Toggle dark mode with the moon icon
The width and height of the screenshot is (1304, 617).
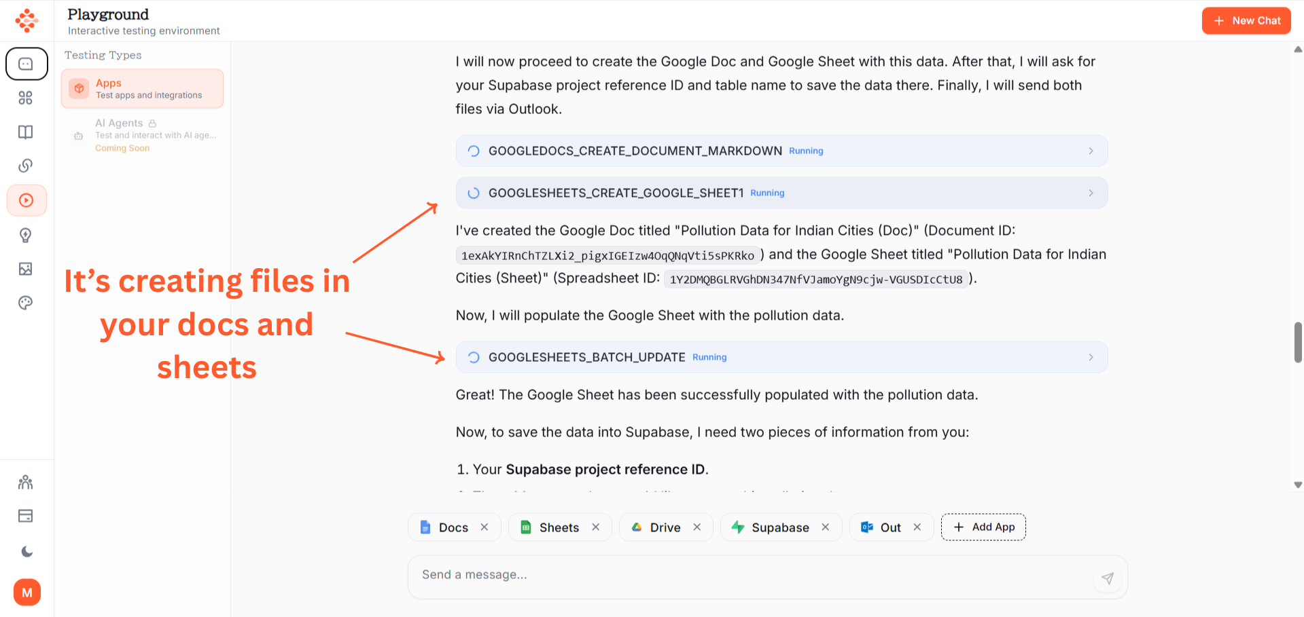click(x=27, y=551)
